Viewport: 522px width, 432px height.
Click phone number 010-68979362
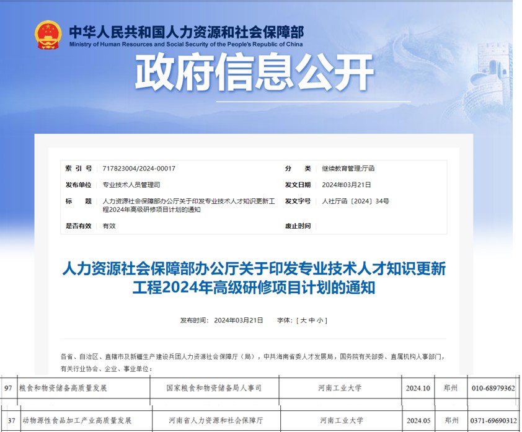click(493, 388)
